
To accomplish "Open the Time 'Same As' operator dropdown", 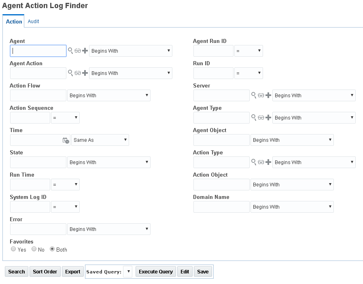I will (100, 140).
